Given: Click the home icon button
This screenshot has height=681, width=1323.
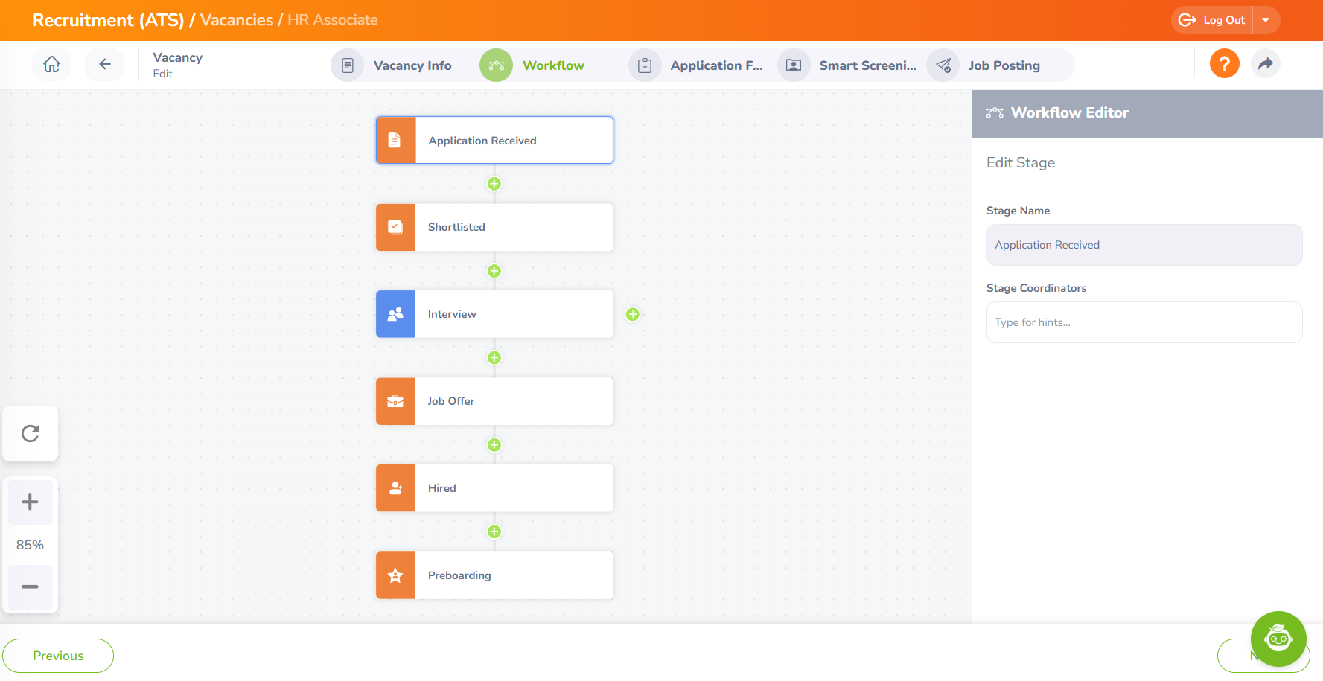Looking at the screenshot, I should pos(51,65).
